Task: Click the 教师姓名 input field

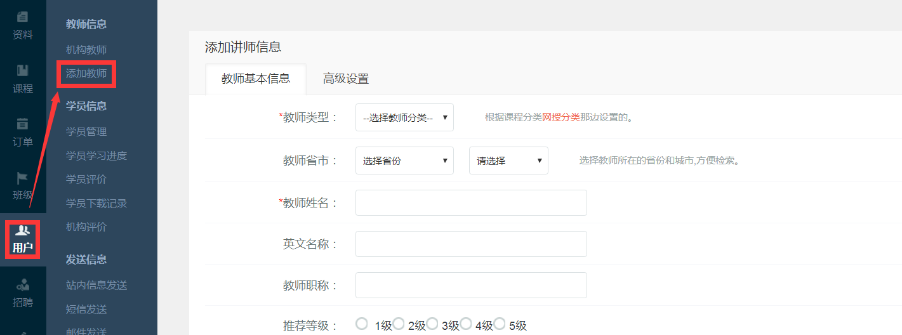Action: point(471,202)
